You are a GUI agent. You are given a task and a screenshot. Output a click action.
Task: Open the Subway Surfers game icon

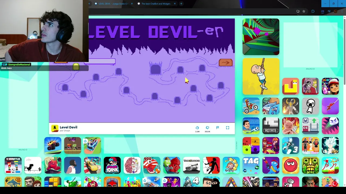click(330, 86)
